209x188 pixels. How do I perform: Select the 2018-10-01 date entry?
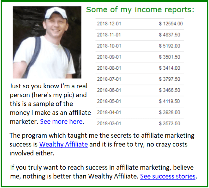pos(109,46)
